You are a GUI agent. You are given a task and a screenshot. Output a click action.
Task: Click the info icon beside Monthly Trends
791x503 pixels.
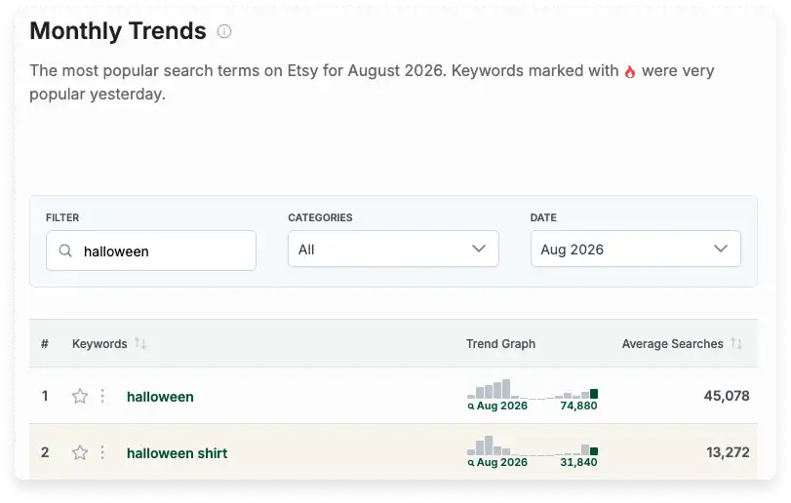224,31
